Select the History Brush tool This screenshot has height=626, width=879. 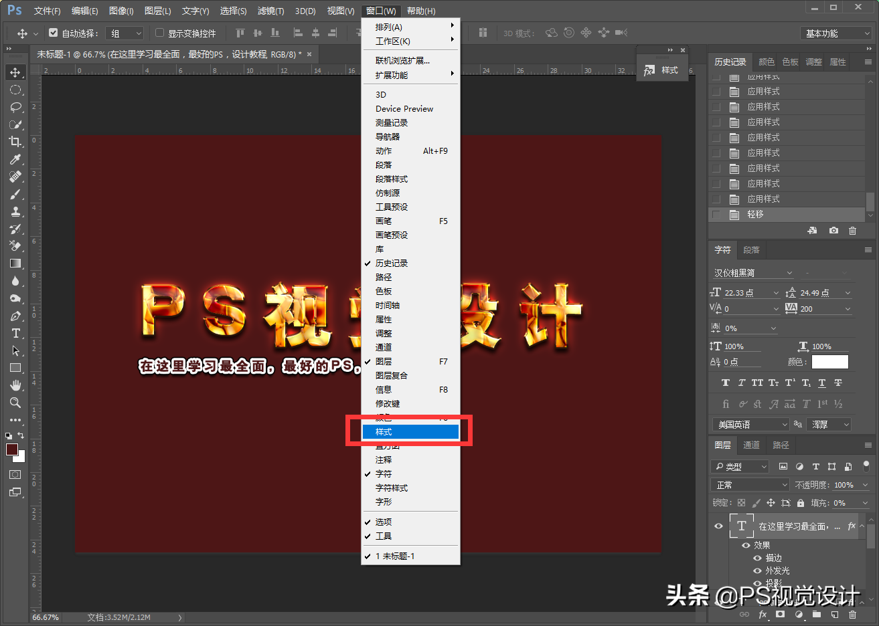(15, 229)
